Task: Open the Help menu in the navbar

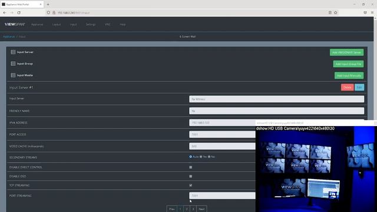Action: click(x=123, y=25)
